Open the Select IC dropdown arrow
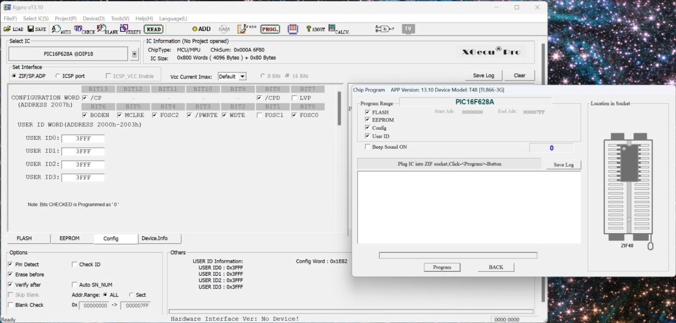Image resolution: width=676 pixels, height=323 pixels. coord(135,54)
